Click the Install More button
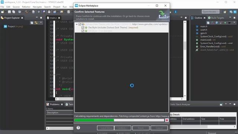This screenshot has height=134, width=238. [x=106, y=128]
